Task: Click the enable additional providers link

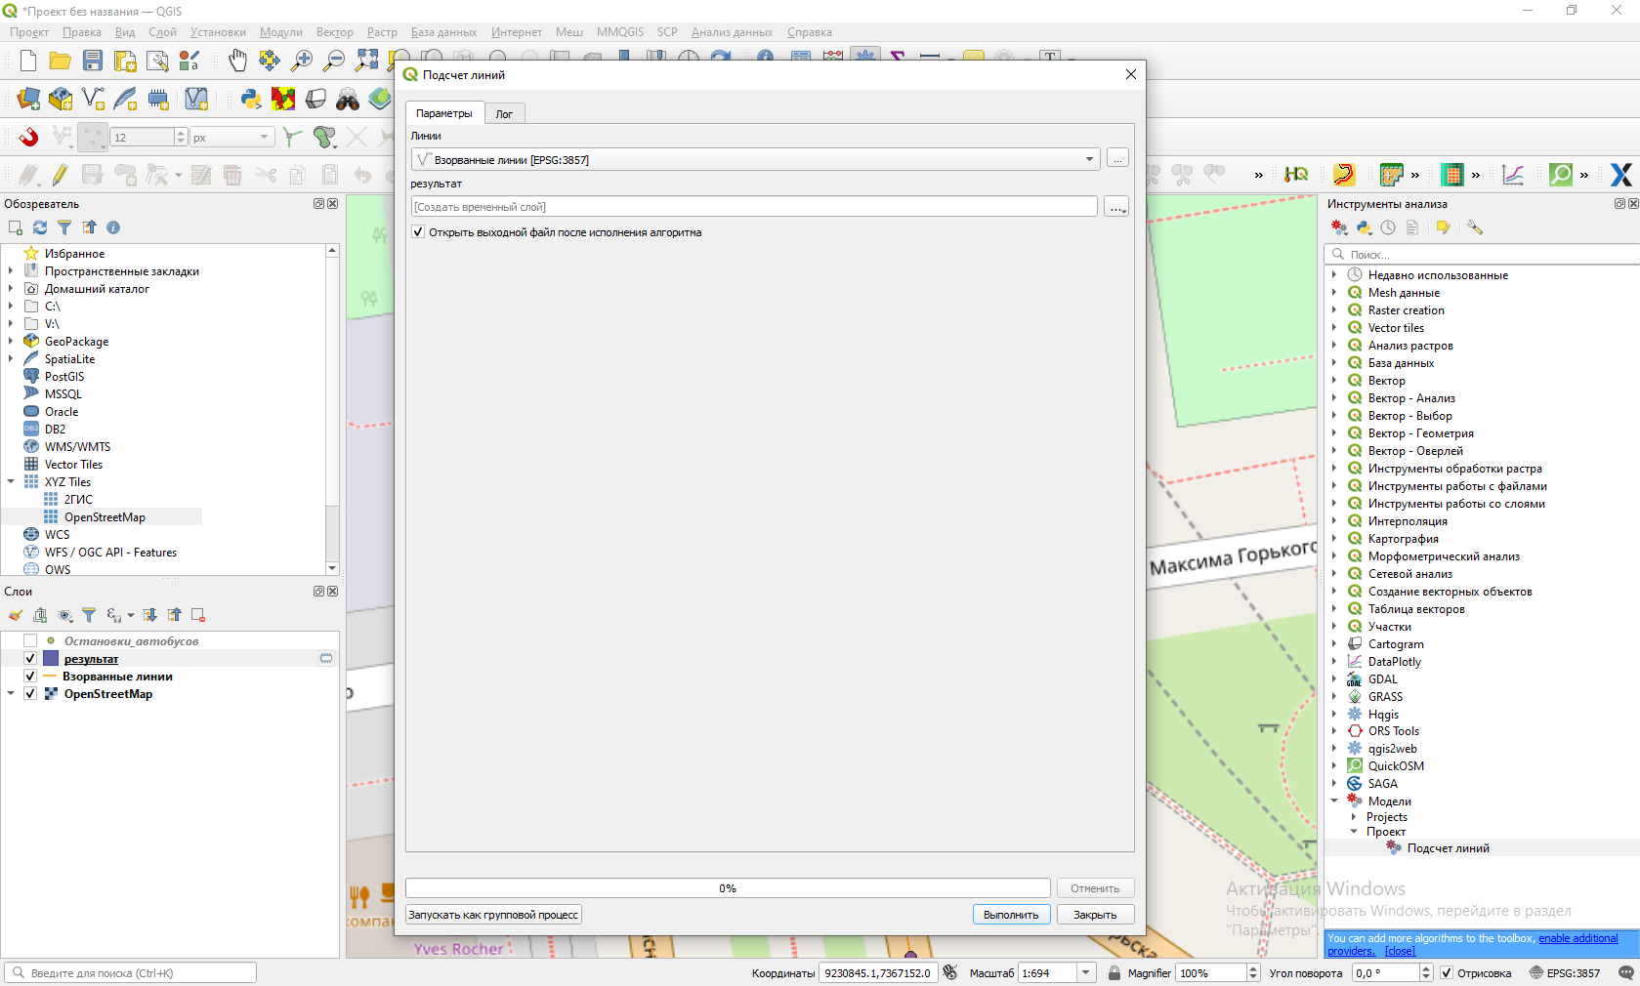Action: tap(1577, 938)
